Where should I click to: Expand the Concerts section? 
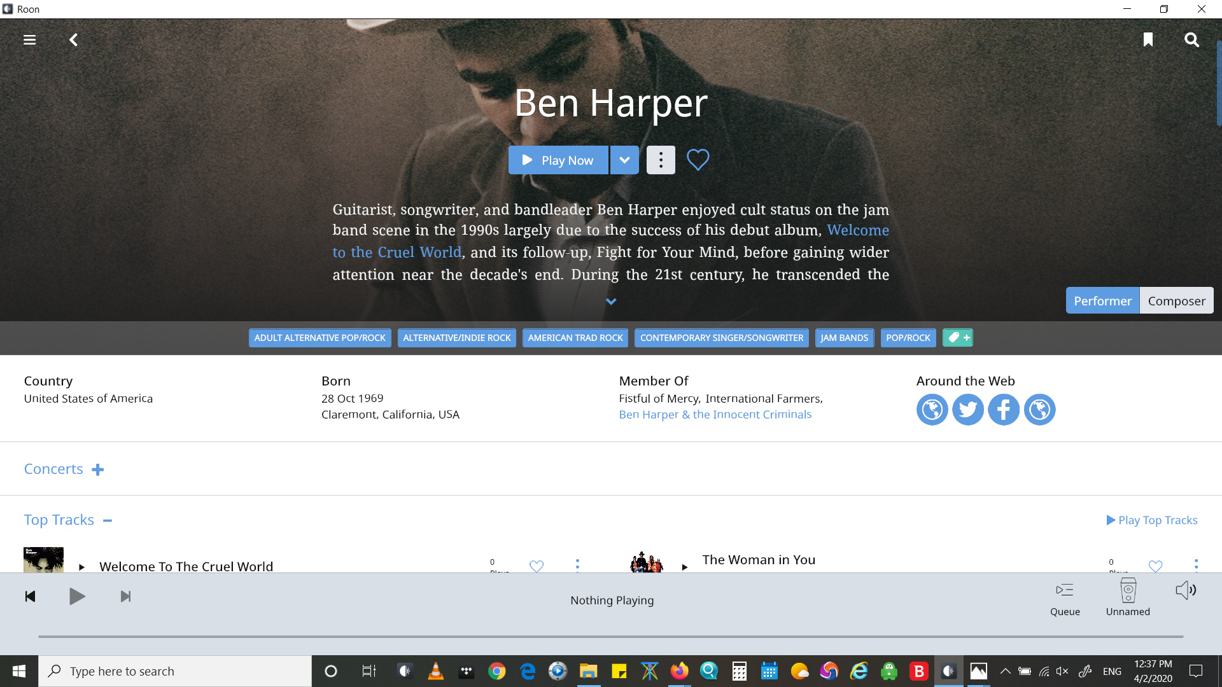97,469
